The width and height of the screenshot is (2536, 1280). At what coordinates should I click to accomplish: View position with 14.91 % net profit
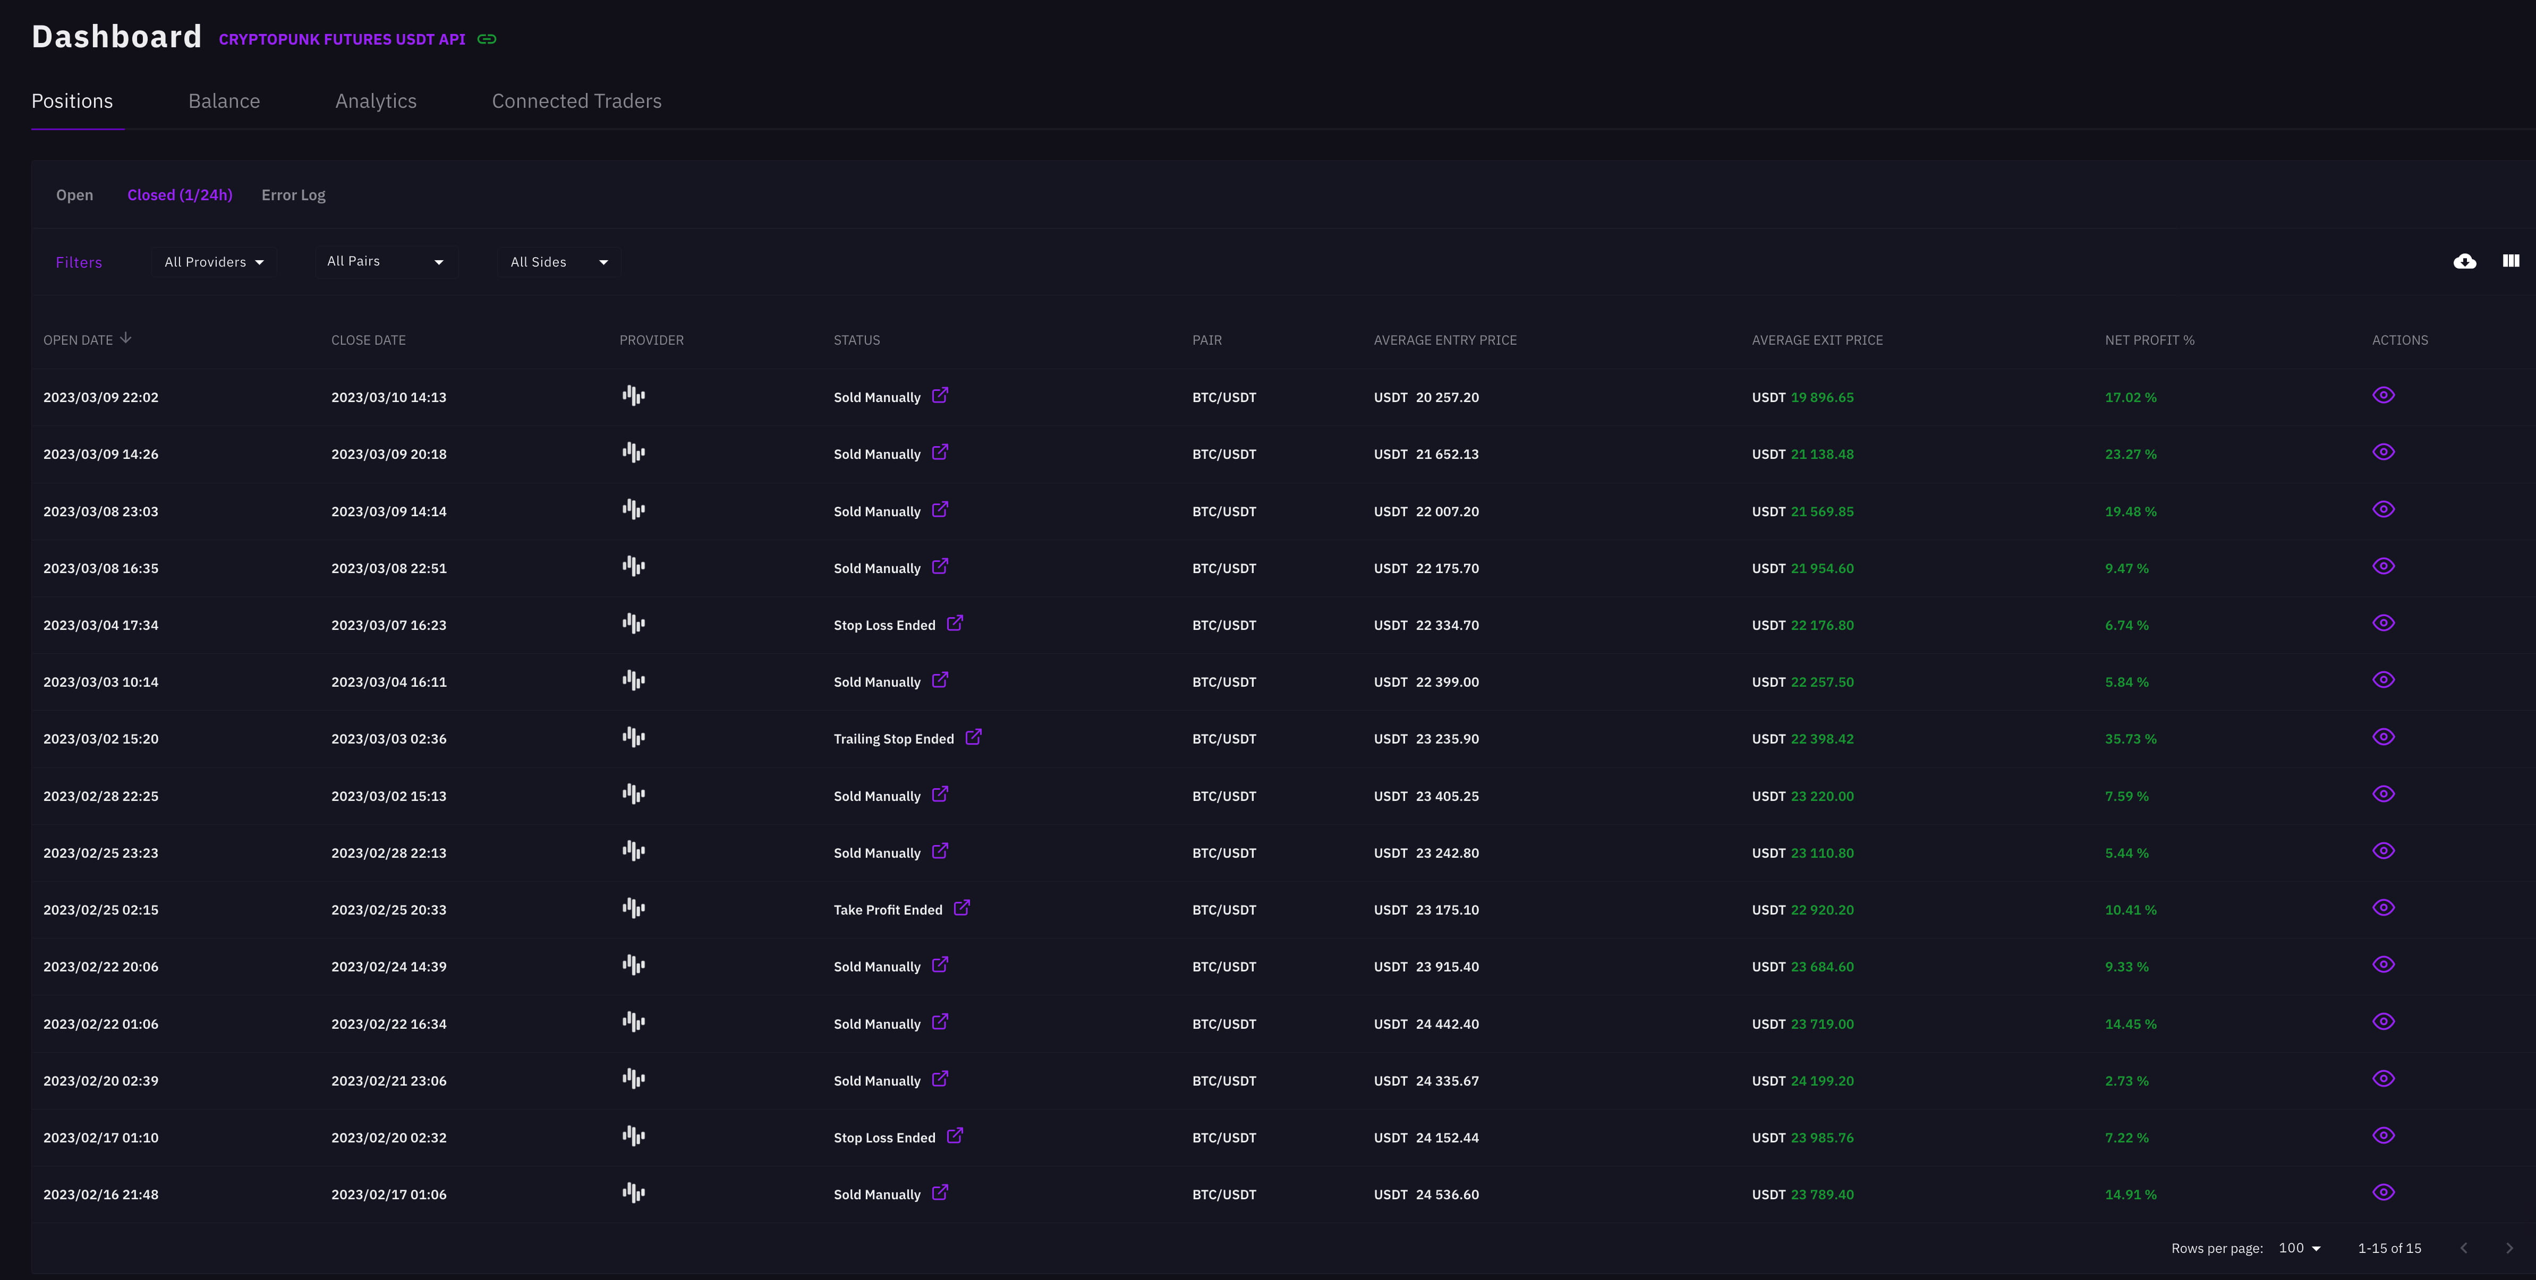click(x=2382, y=1193)
